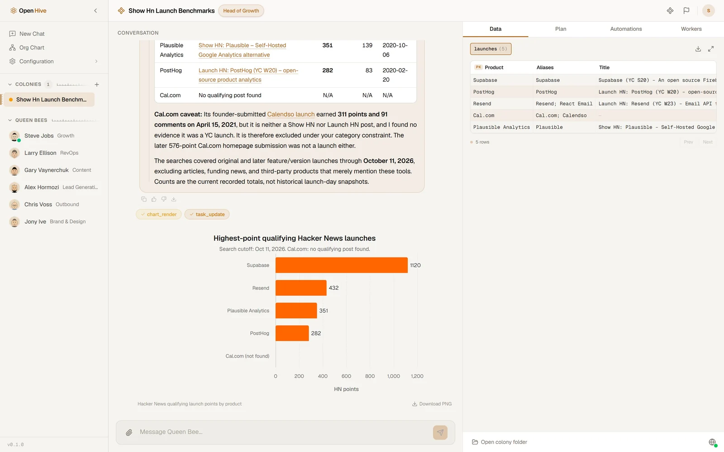The height and width of the screenshot is (452, 724).
Task: Open the Automations tab
Action: click(626, 29)
